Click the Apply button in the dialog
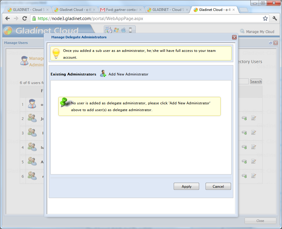Screen dimensions: 282x229 [x=186, y=186]
